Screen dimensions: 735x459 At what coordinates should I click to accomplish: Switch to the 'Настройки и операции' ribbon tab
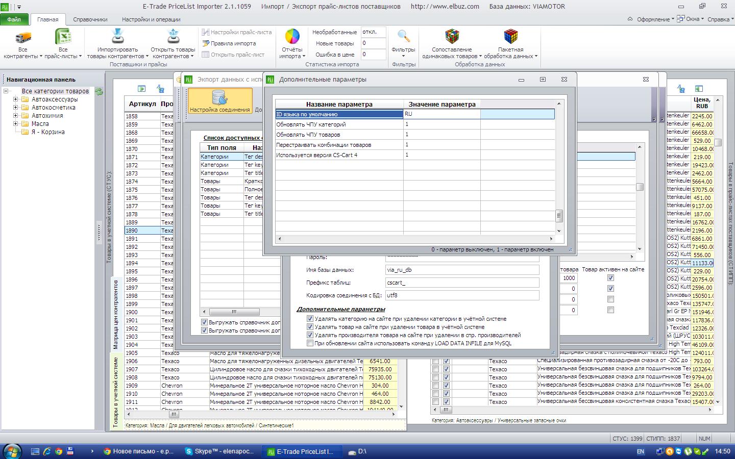click(151, 19)
